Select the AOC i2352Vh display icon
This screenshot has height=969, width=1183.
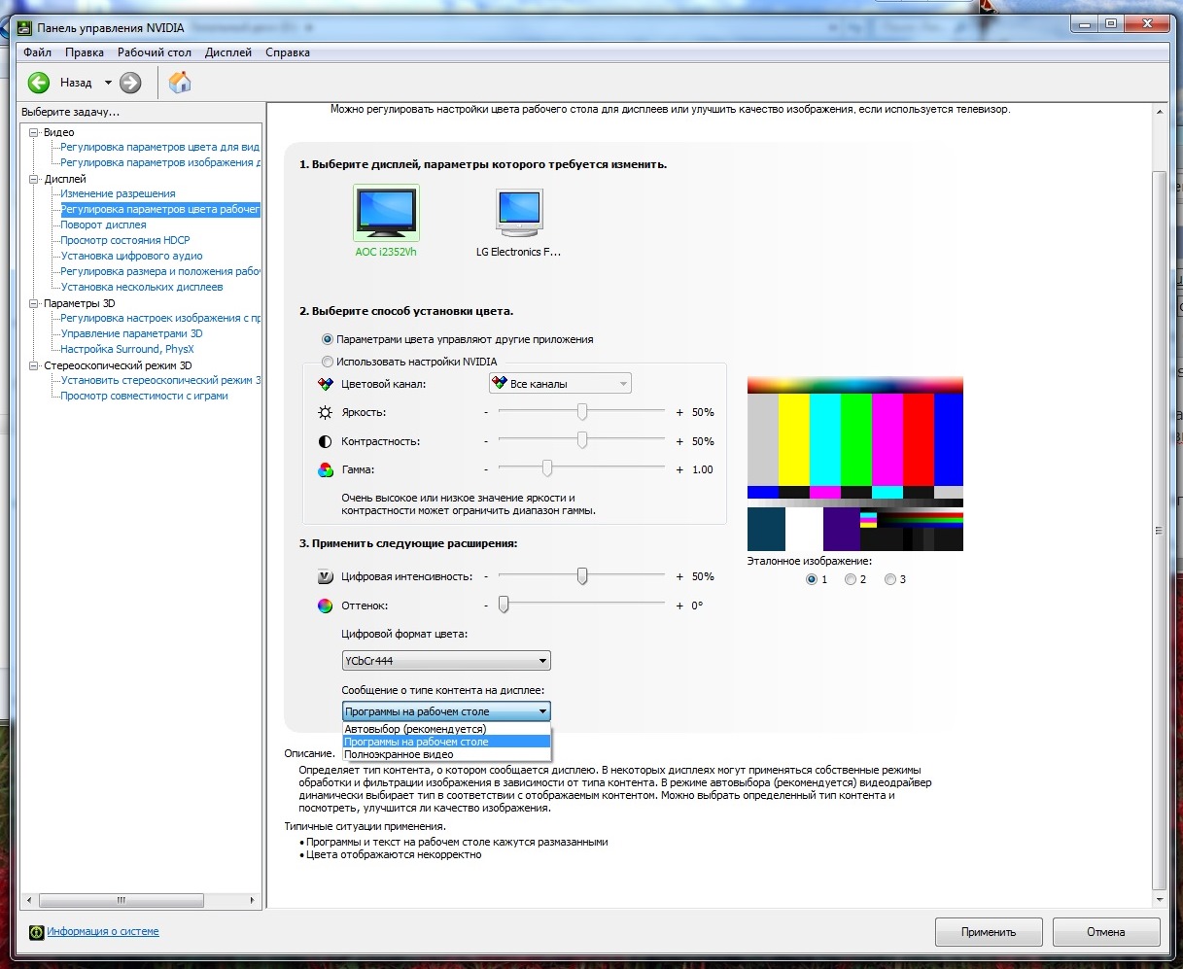click(387, 213)
